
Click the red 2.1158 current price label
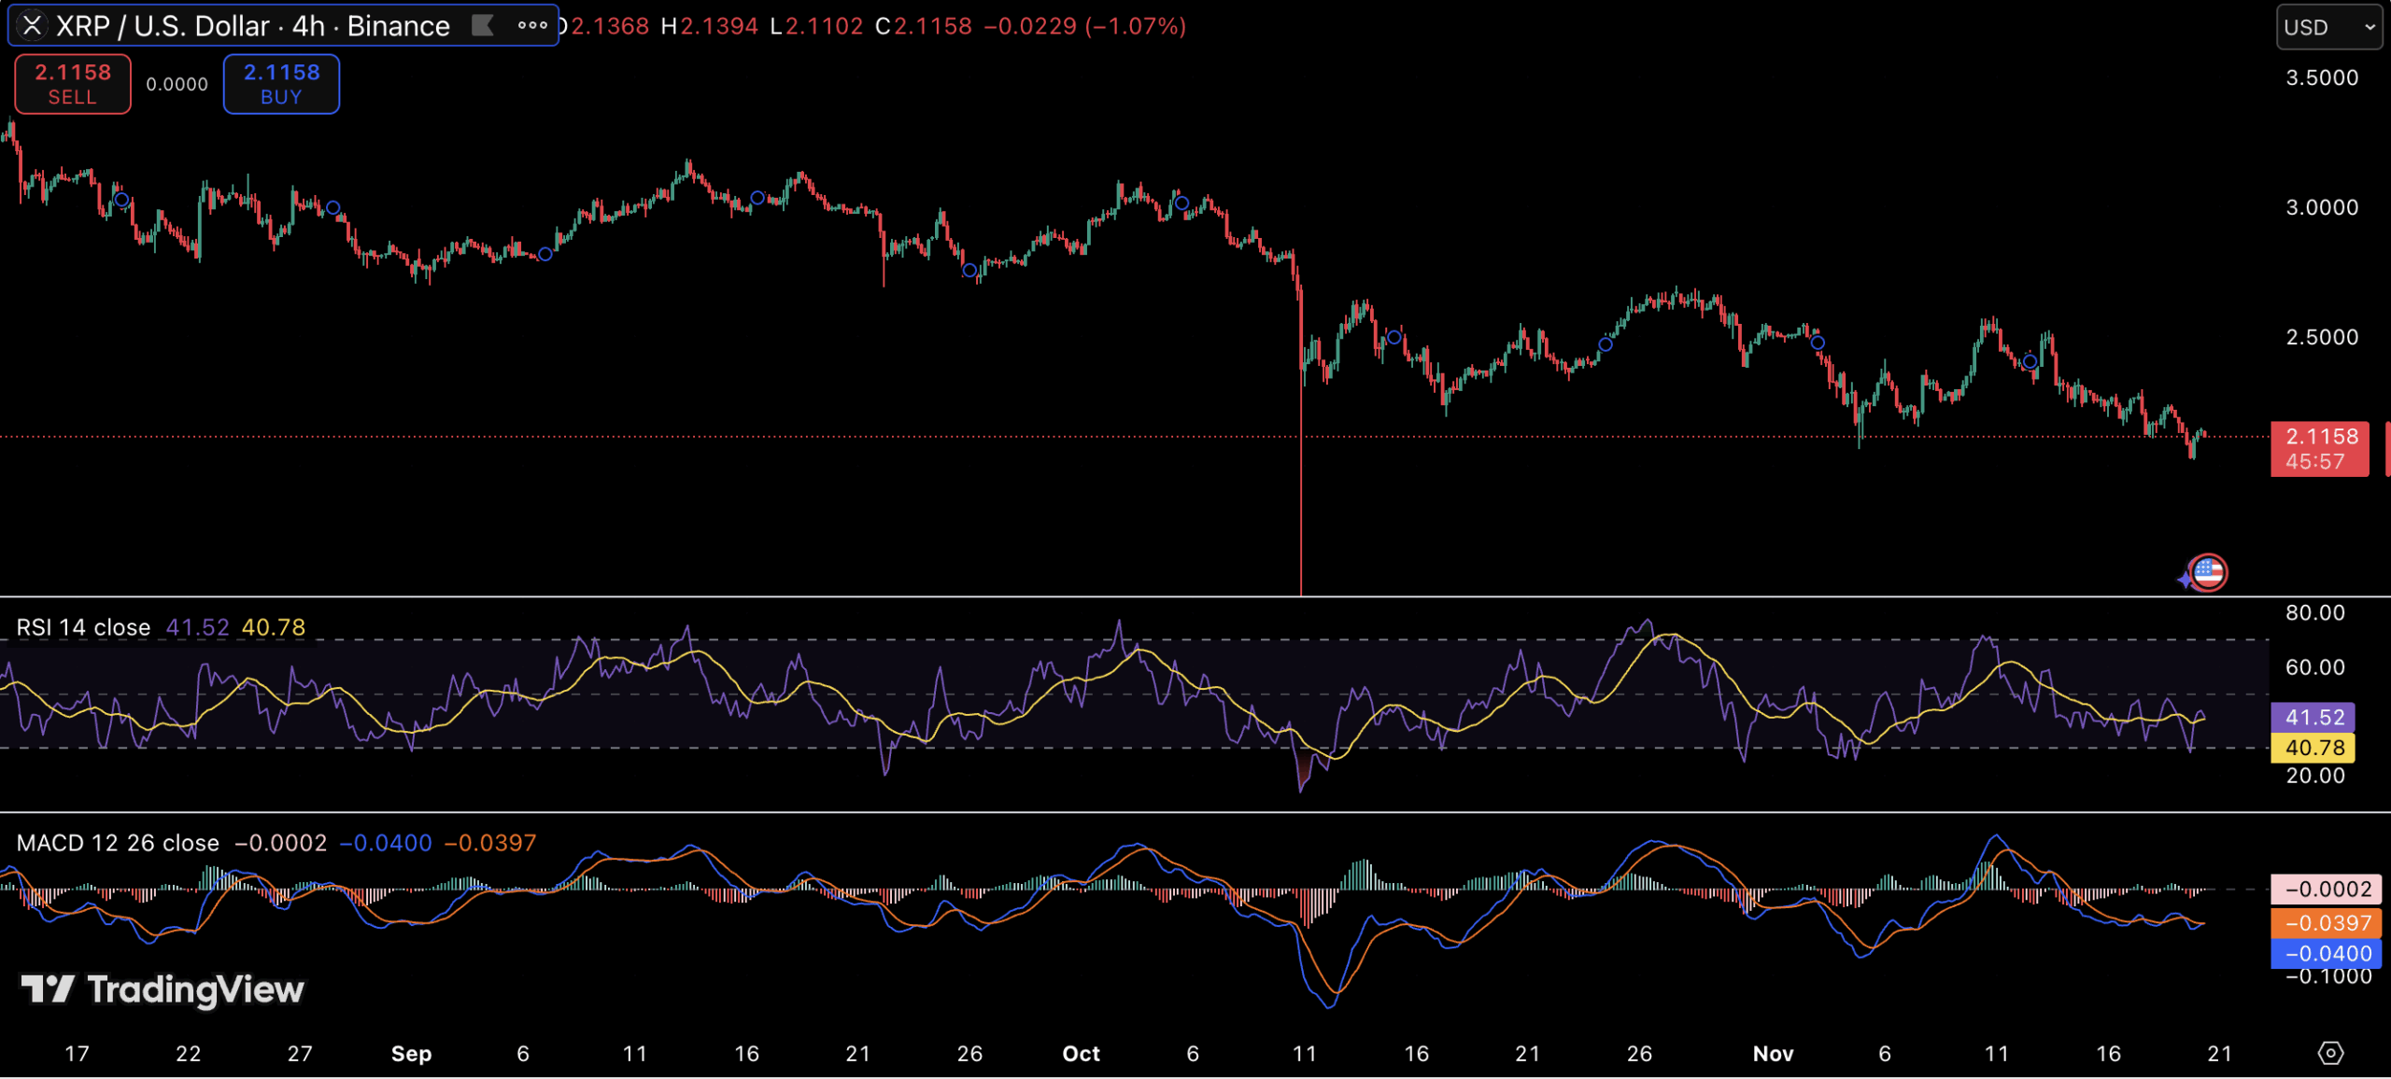pyautogui.click(x=2320, y=448)
